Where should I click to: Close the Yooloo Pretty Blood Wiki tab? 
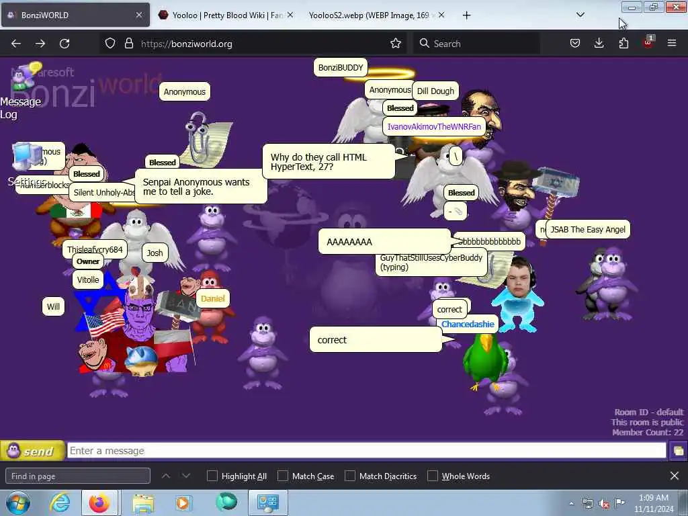click(290, 15)
